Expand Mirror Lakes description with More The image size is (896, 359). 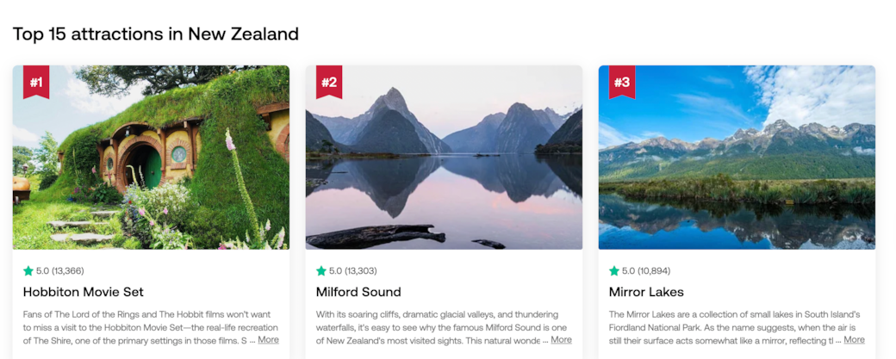pyautogui.click(x=854, y=340)
